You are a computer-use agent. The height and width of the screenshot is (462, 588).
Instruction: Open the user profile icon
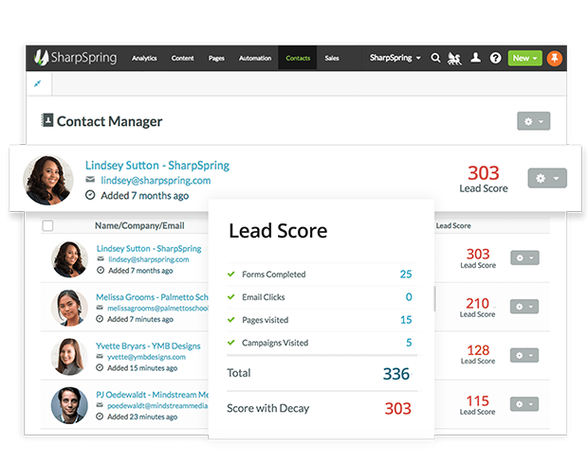coord(475,58)
